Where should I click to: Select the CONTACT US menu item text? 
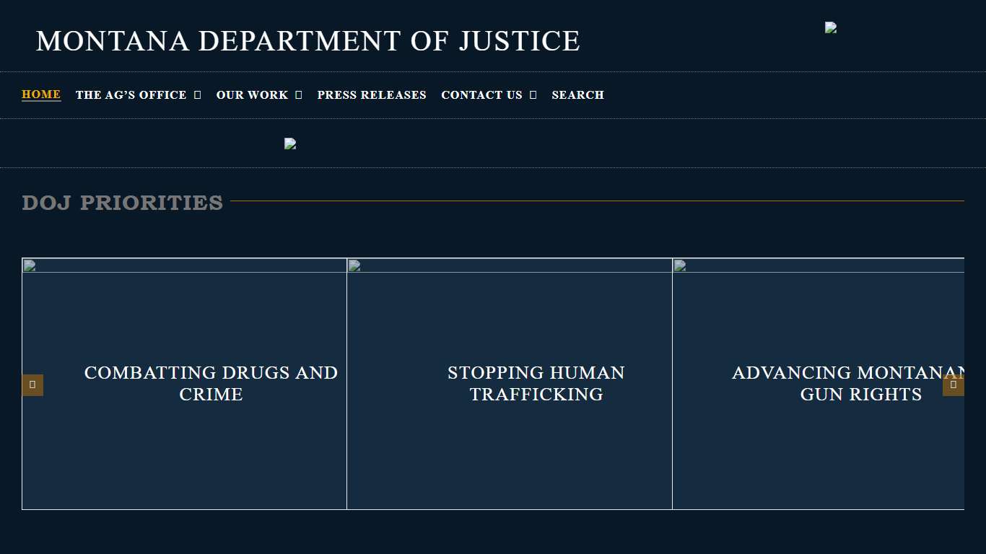(x=481, y=94)
